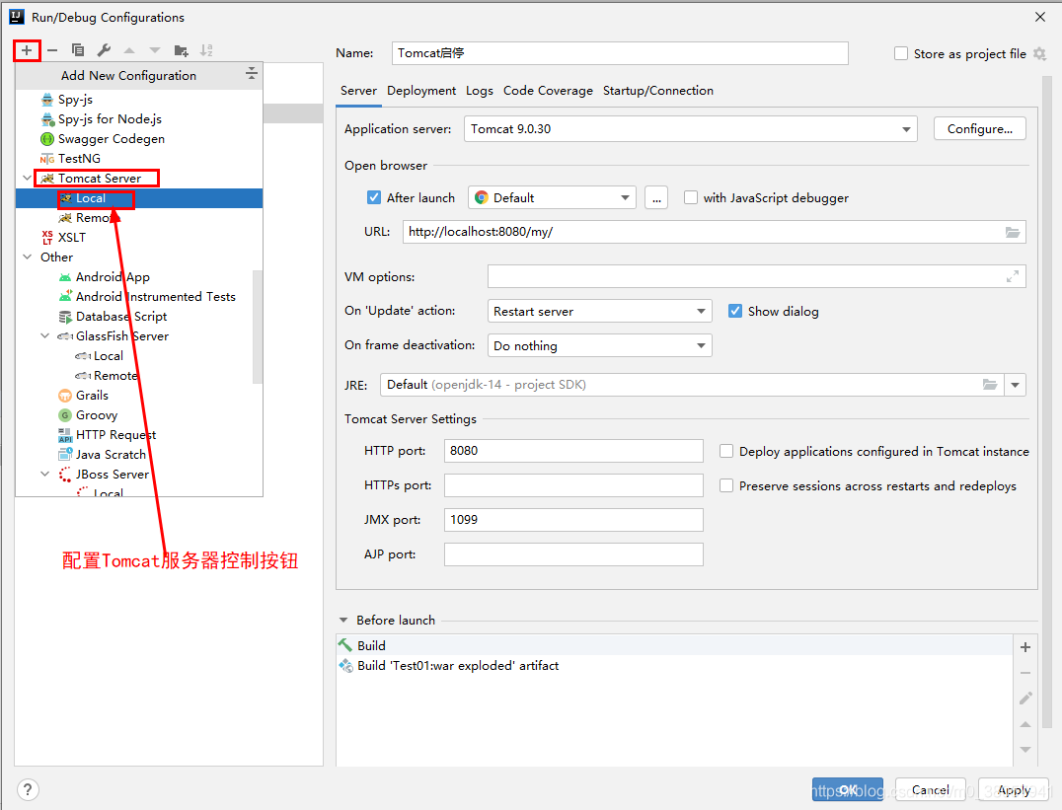1062x810 pixels.
Task: Click the Configure... button
Action: (x=979, y=128)
